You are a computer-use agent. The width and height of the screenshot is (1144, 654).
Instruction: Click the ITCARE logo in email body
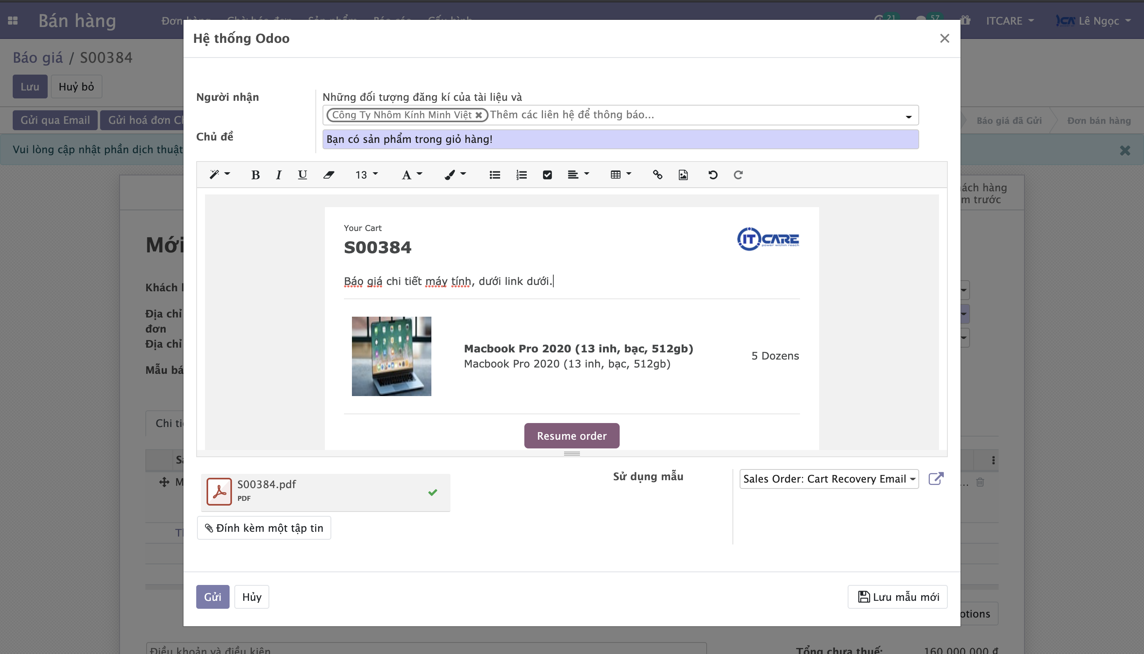(768, 239)
